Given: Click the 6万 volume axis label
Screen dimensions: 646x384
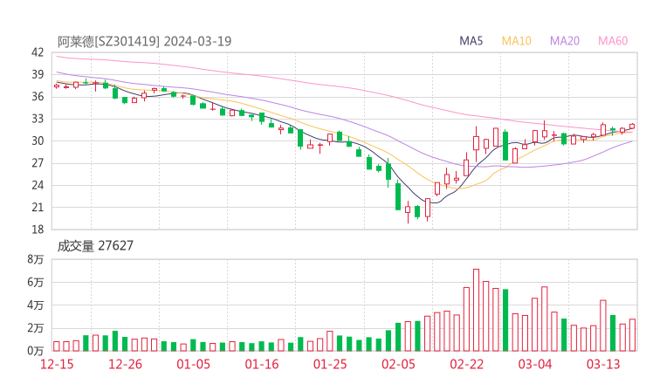Looking at the screenshot, I should [x=36, y=283].
